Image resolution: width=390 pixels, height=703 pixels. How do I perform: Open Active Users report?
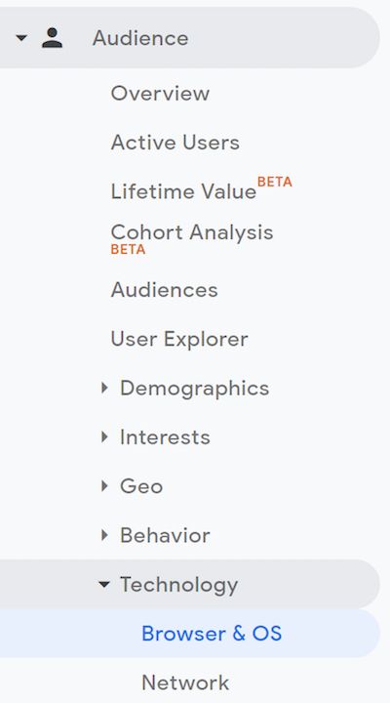pos(175,143)
